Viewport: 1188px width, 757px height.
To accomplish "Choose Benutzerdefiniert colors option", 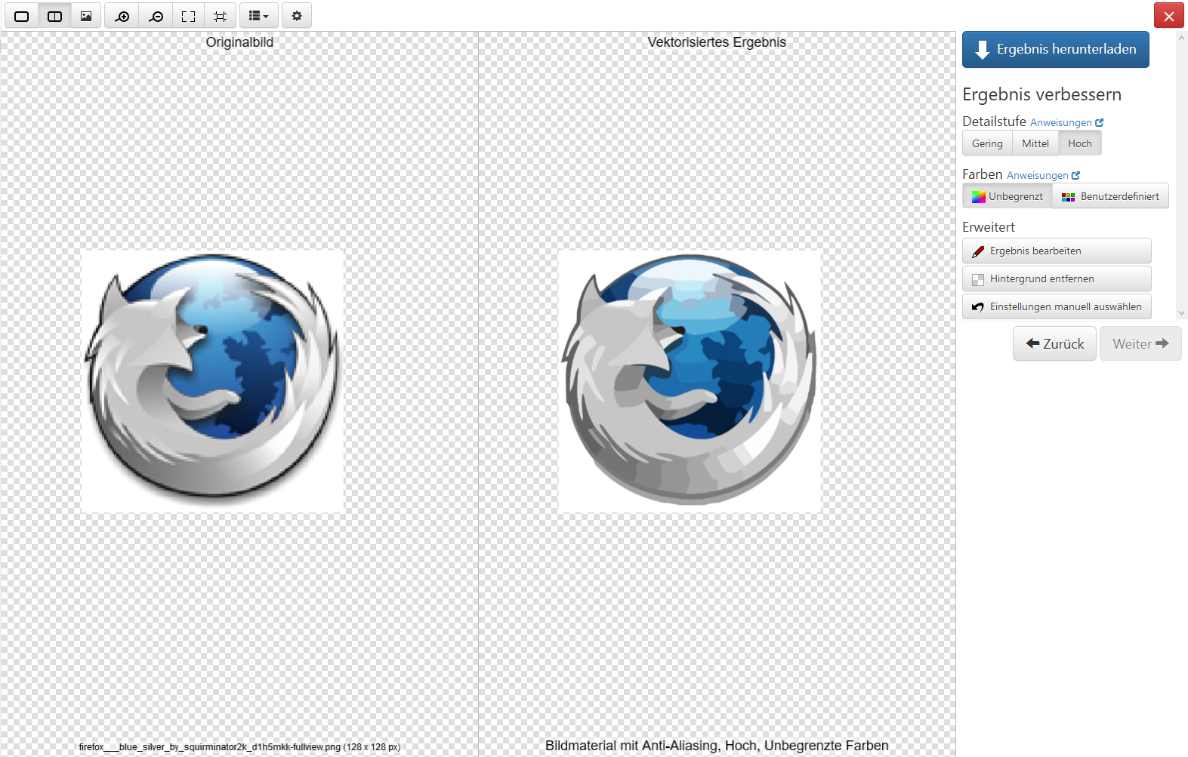I will (x=1110, y=196).
